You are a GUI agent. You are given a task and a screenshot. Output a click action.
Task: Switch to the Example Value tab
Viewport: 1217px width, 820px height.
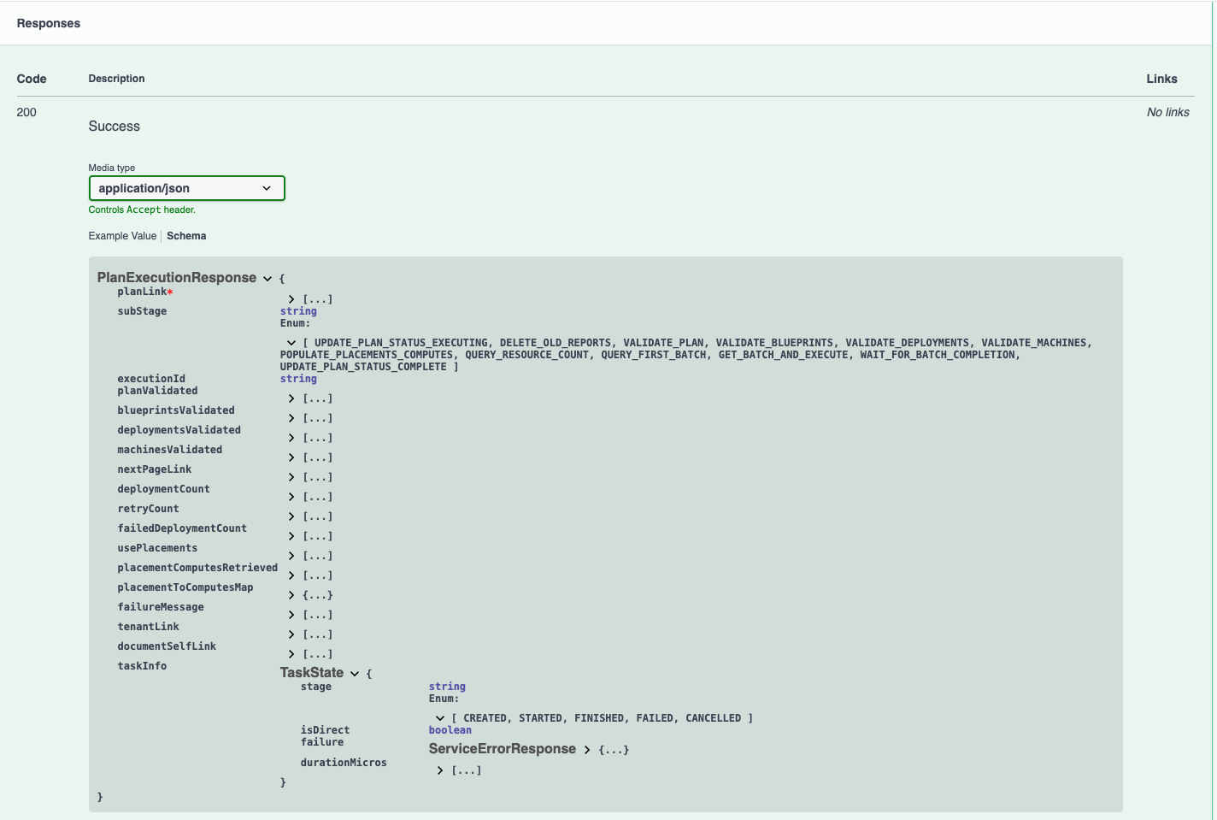click(122, 236)
